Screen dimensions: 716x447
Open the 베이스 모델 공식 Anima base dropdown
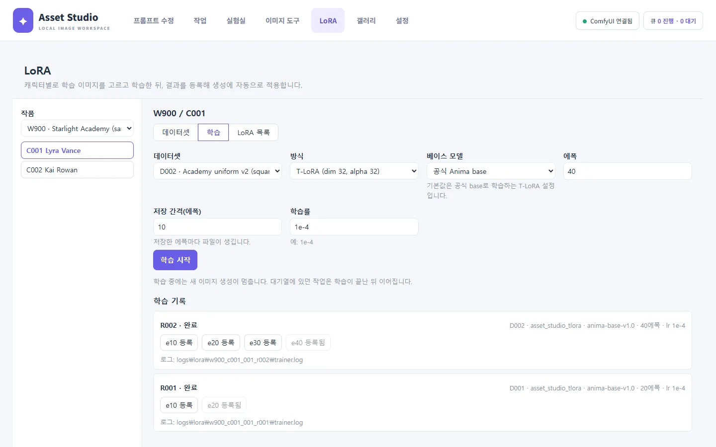[491, 171]
